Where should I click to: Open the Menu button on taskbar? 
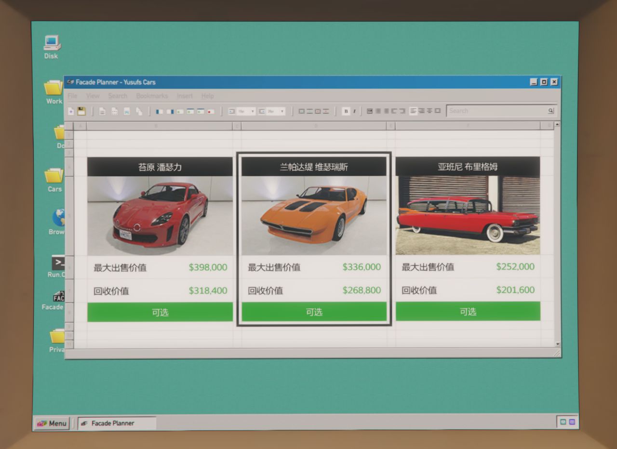tap(52, 423)
